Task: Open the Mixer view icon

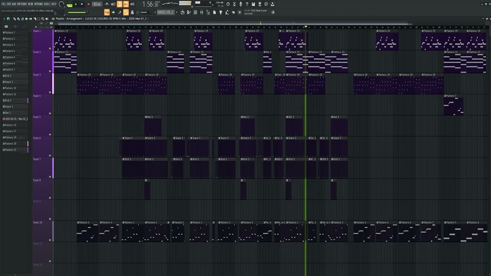Action: 201,12
